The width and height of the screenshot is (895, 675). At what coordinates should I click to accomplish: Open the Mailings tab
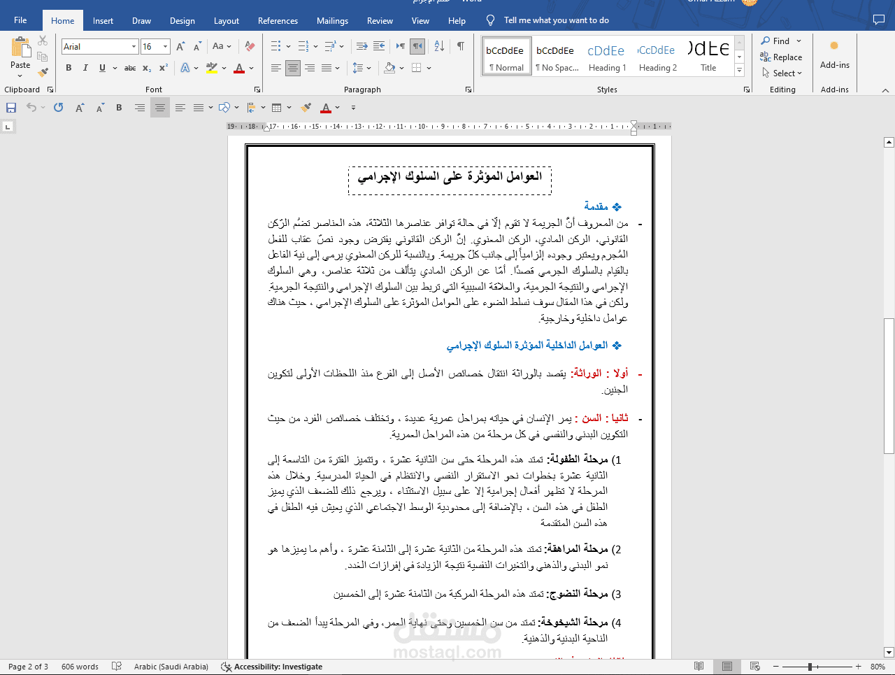332,20
